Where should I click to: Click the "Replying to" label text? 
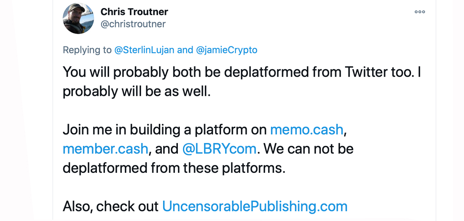87,50
